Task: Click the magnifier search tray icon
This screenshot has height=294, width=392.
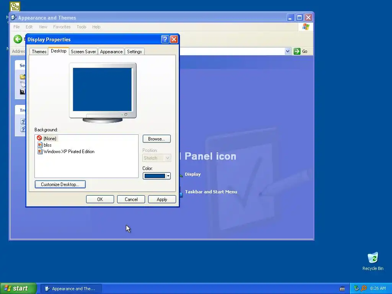Action: click(364, 288)
